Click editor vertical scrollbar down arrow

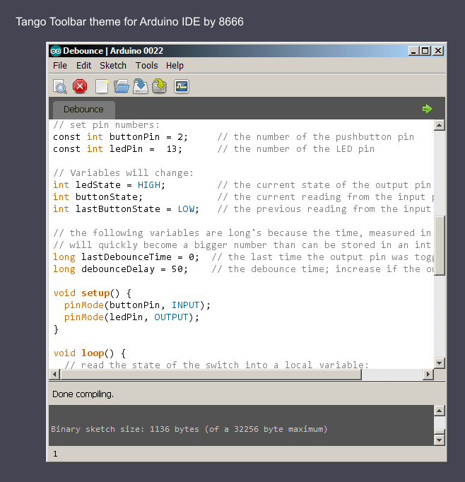coord(439,363)
